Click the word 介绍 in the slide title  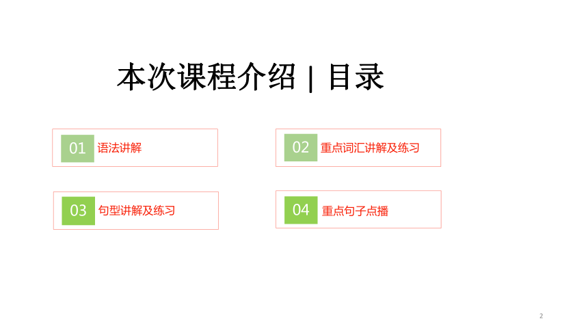pos(266,77)
